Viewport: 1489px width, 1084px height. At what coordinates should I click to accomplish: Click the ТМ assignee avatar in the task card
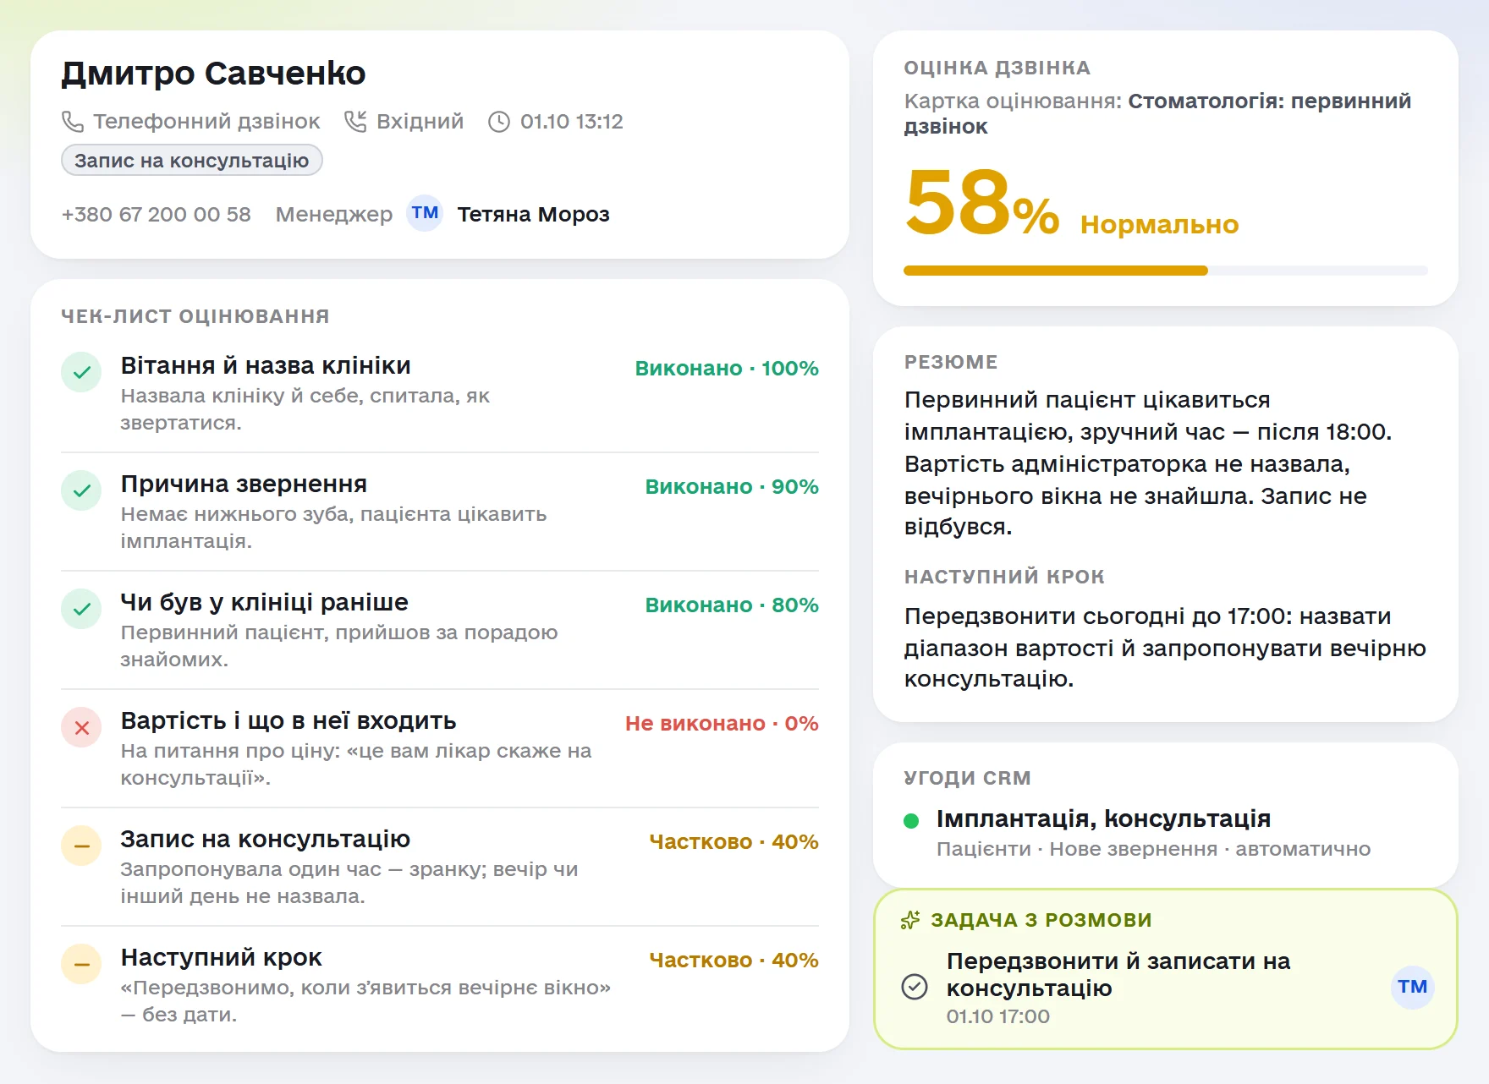point(1412,987)
